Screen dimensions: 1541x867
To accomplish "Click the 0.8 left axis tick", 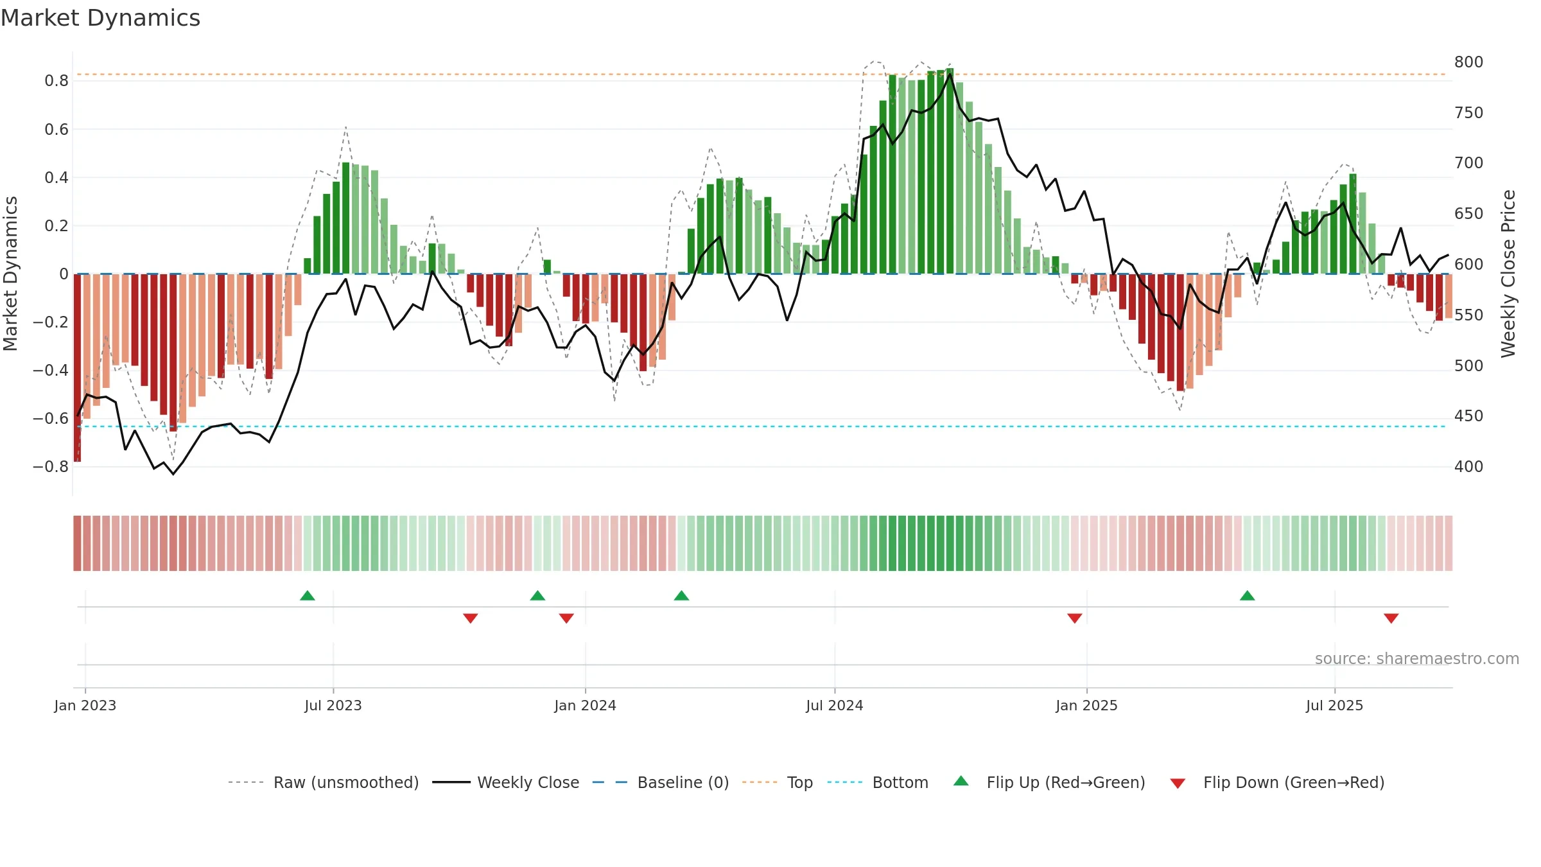I will click(57, 81).
